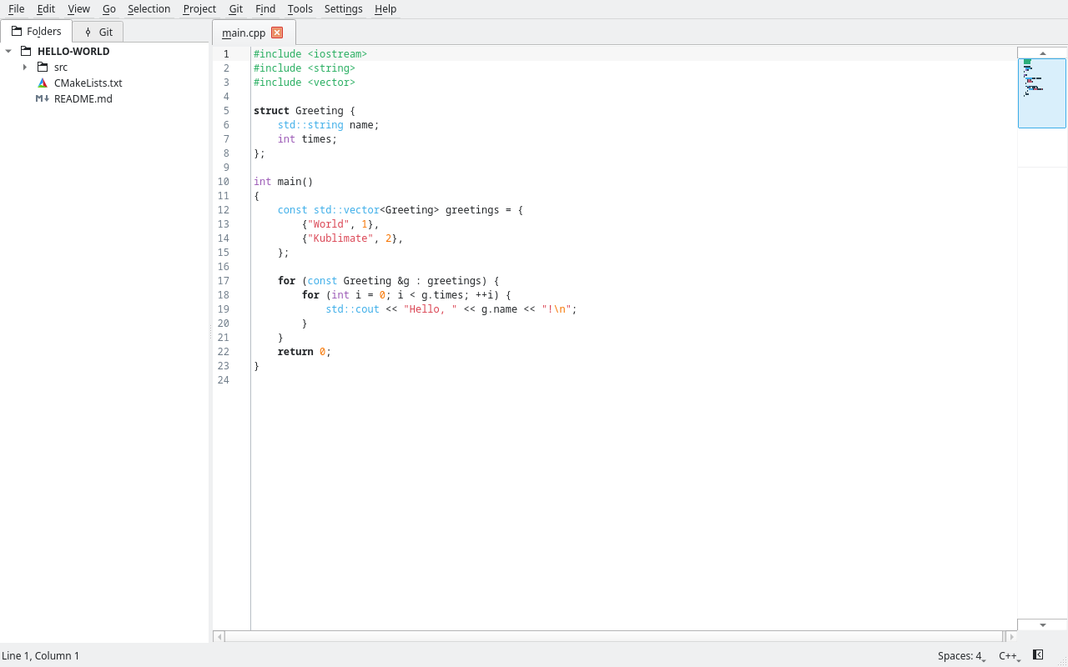The image size is (1068, 667).
Task: Open the File menu
Action: (17, 9)
